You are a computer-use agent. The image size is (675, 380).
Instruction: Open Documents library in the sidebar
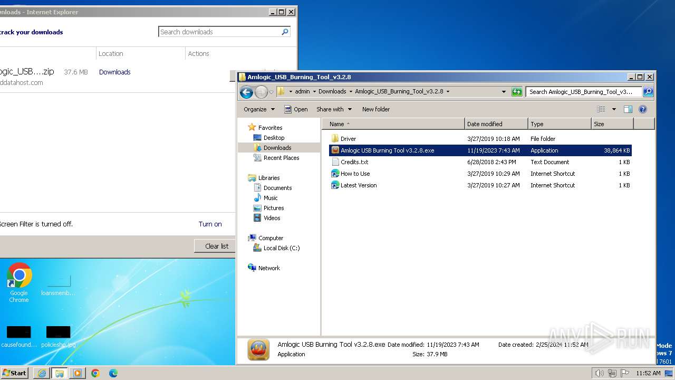tap(277, 188)
